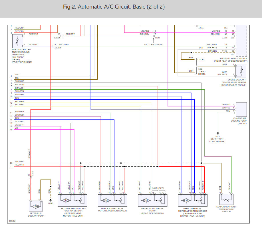
Task: Click the T60 connector label
Action: pos(232,55)
